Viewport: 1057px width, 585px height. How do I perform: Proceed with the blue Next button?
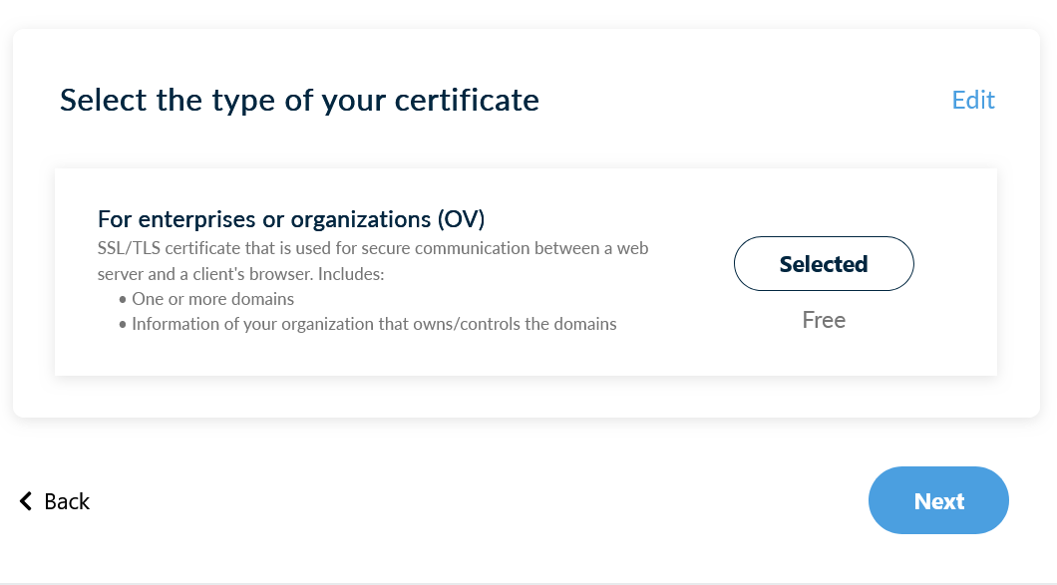[938, 500]
